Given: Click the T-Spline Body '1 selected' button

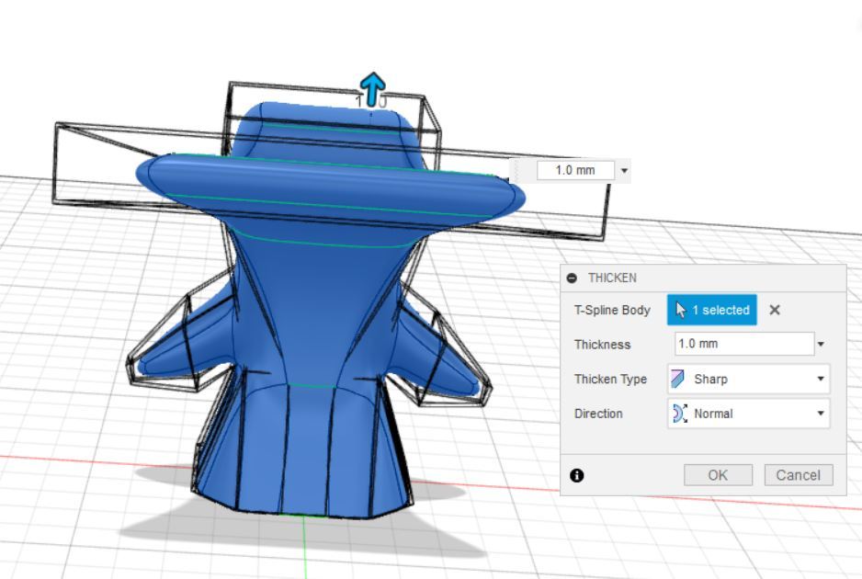Looking at the screenshot, I should [712, 310].
